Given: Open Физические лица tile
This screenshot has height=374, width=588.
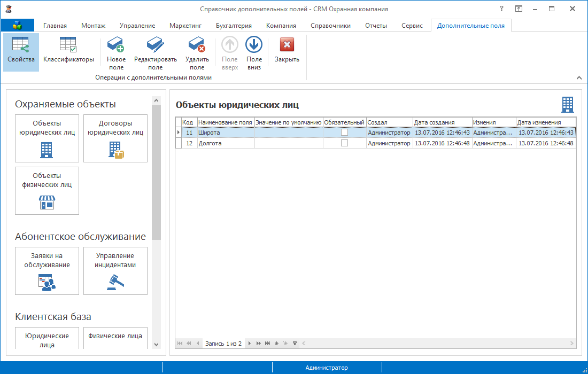Looking at the screenshot, I should click(115, 338).
